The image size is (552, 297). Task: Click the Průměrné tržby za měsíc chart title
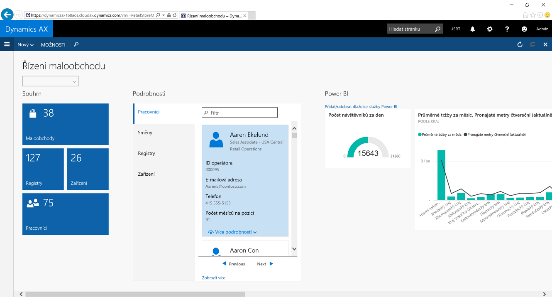[x=485, y=115]
